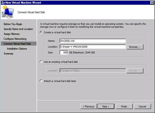Screen dimensions: 155x113
Task: Click the Previous button
Action: (x=88, y=106)
